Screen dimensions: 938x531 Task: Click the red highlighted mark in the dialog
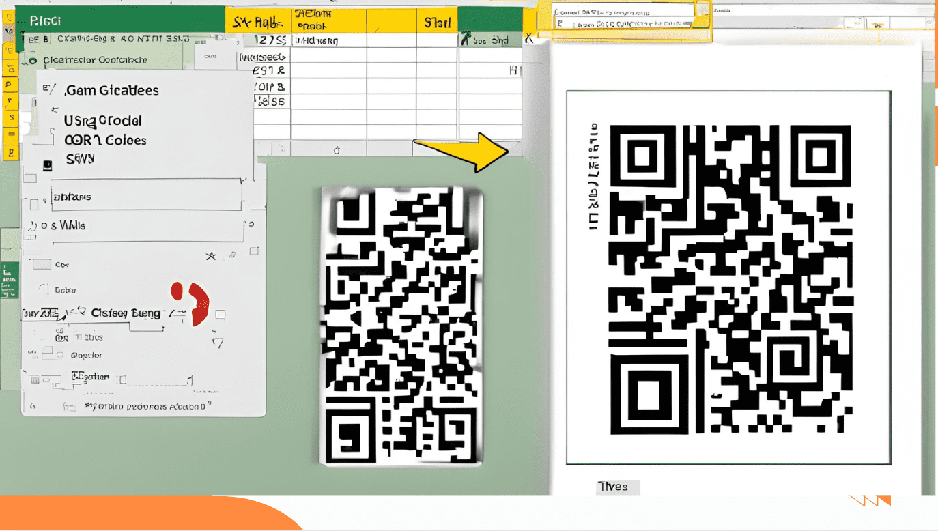pyautogui.click(x=198, y=304)
